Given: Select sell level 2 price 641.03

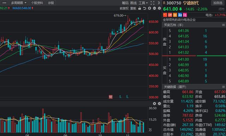Looking at the screenshot, I should (183, 47).
